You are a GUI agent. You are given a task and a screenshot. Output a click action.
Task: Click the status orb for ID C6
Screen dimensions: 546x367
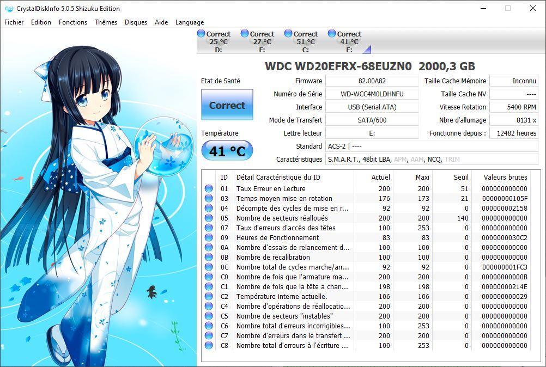(x=209, y=326)
